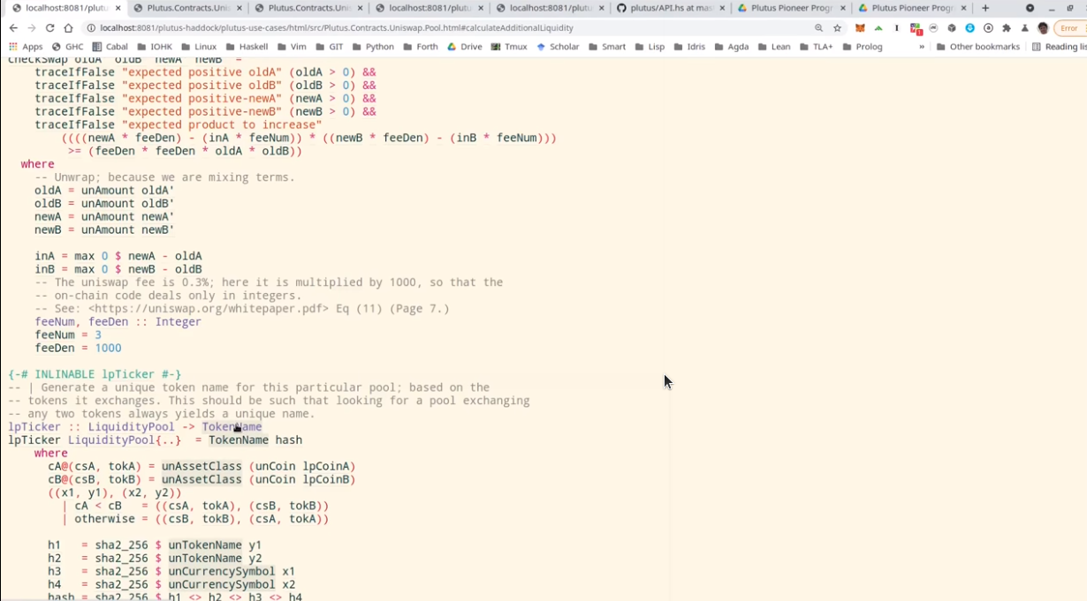Image resolution: width=1087 pixels, height=601 pixels.
Task: Click the user profile avatar
Action: click(x=1043, y=28)
